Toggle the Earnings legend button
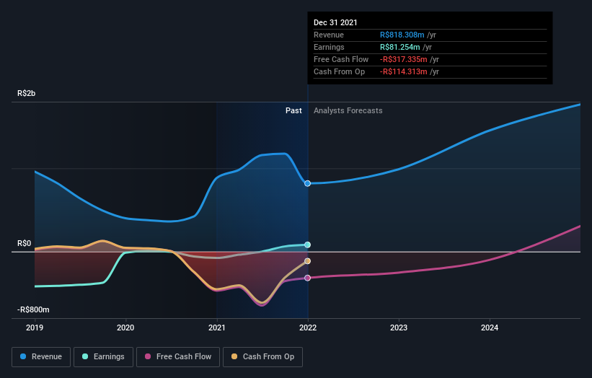Screen dimensions: 592x378 pos(103,357)
